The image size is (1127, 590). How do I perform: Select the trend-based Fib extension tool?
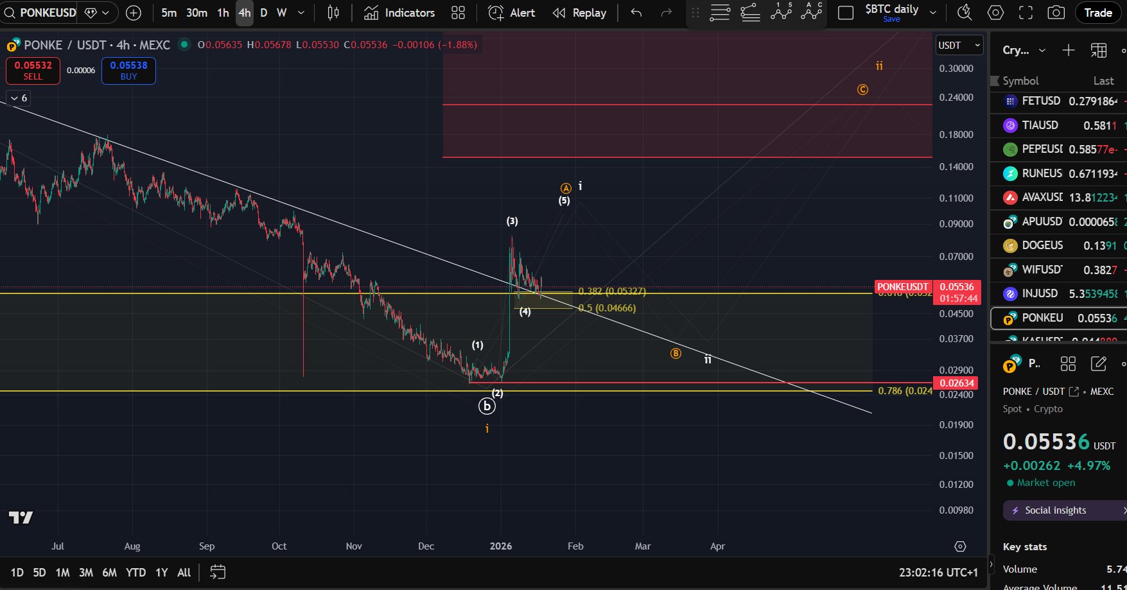[x=751, y=13]
